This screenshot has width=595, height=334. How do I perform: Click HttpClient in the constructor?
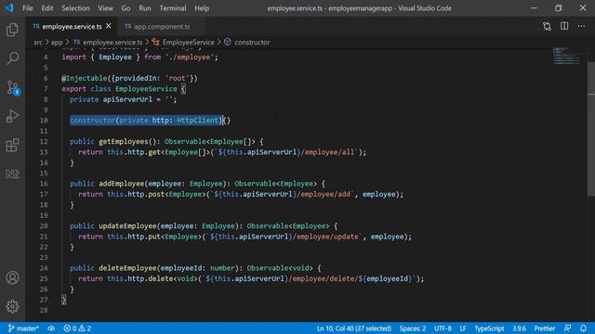click(198, 121)
